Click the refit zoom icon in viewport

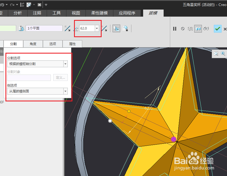tap(216, 54)
